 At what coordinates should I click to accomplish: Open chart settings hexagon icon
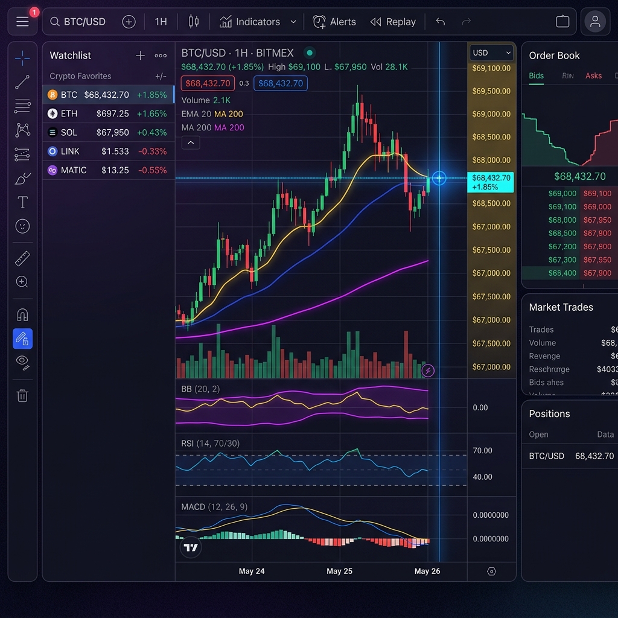point(491,571)
